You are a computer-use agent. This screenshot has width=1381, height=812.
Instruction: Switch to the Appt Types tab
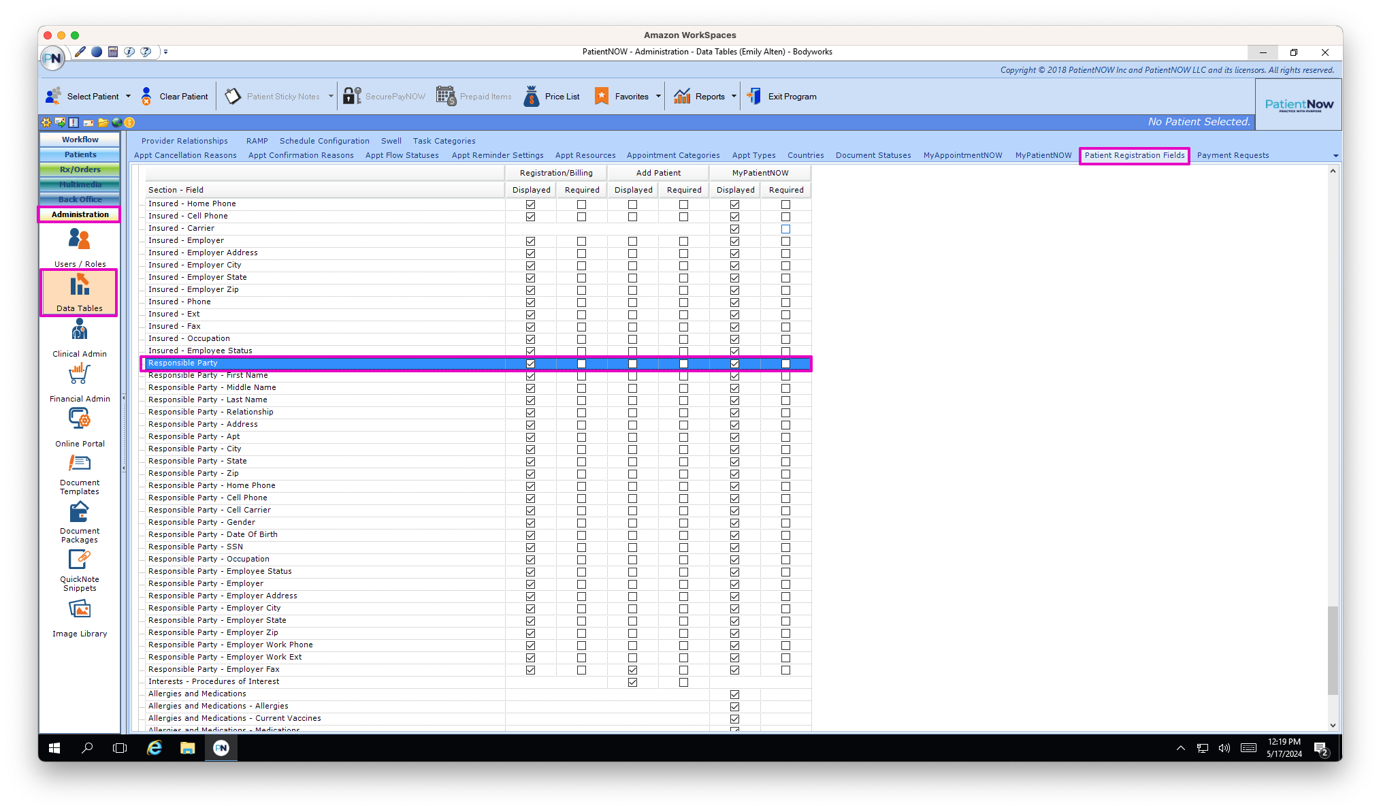point(753,155)
